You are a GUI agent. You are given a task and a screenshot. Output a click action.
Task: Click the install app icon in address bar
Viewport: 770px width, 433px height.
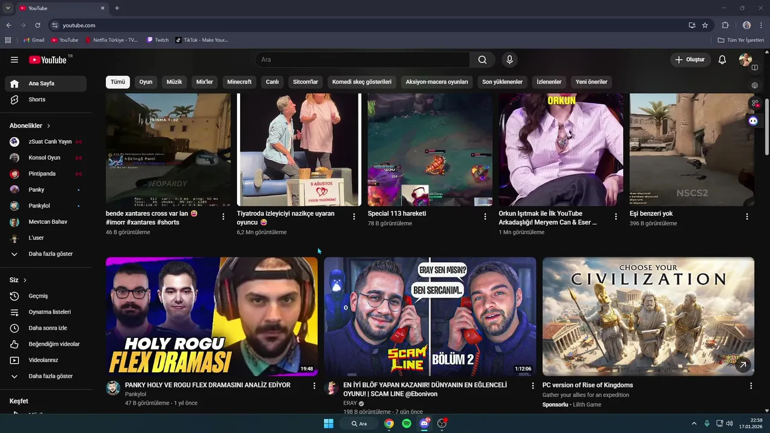(692, 25)
